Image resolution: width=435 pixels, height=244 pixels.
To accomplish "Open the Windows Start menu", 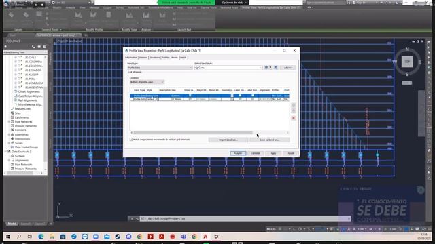I will [8, 237].
